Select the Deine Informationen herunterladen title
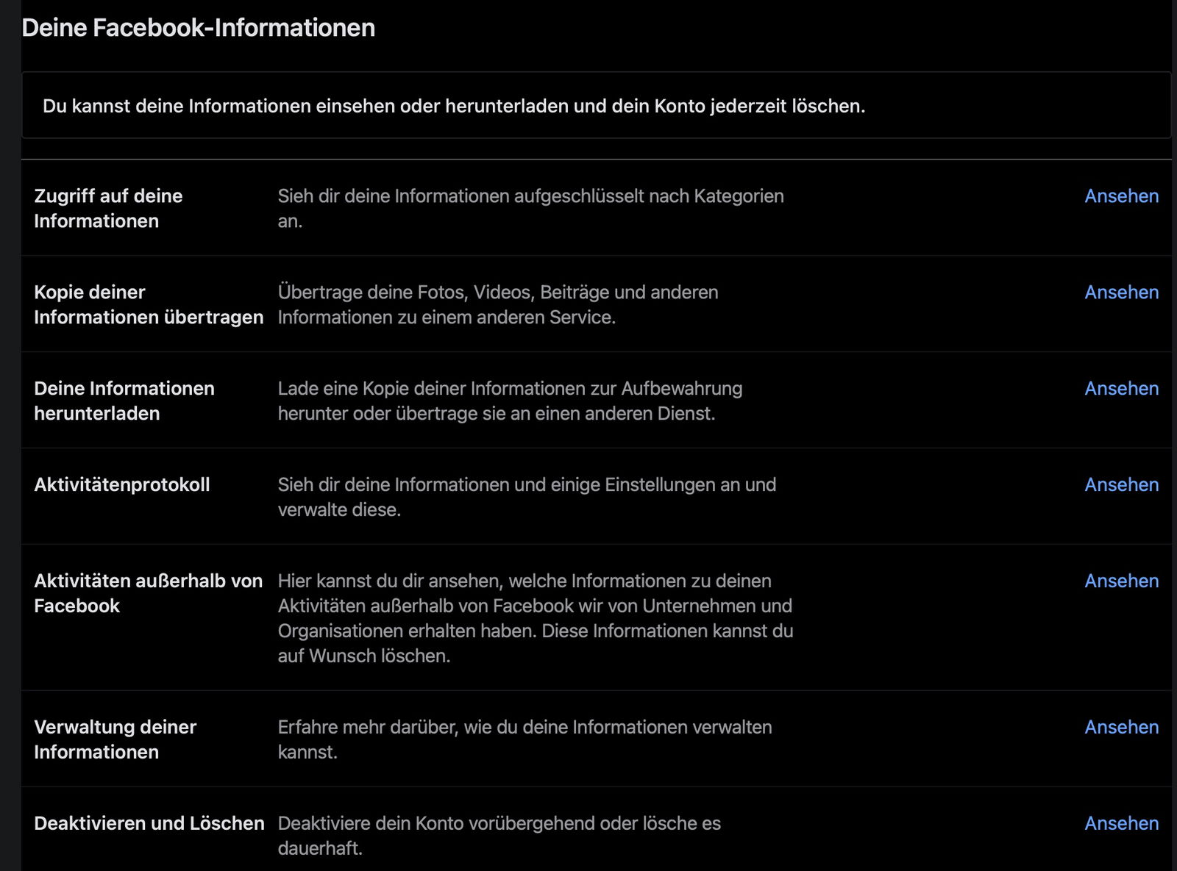Image resolution: width=1177 pixels, height=871 pixels. [x=124, y=401]
